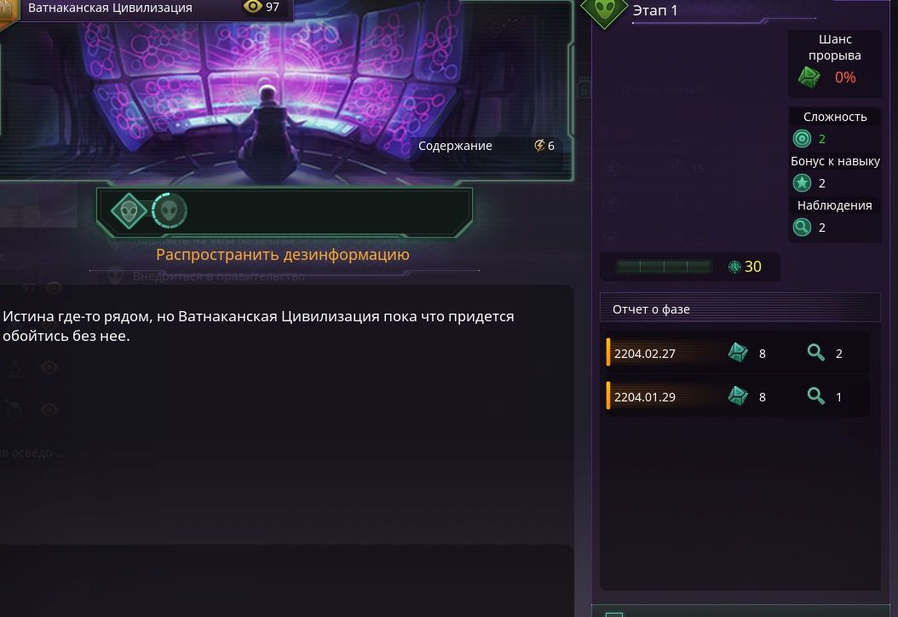Click the dice icon in the 2204.02.27 report
898x617 pixels.
738,353
